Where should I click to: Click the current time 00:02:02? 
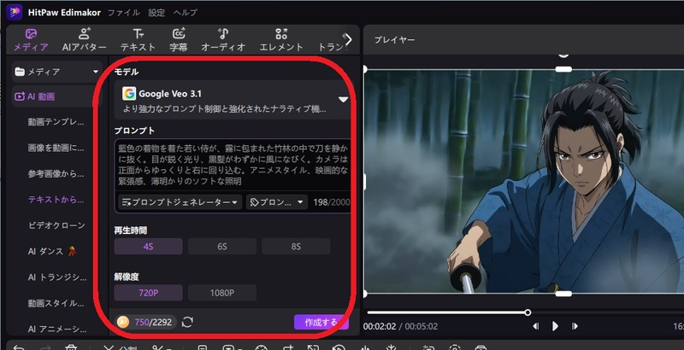tap(380, 326)
